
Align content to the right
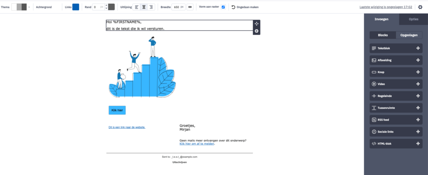point(151,7)
